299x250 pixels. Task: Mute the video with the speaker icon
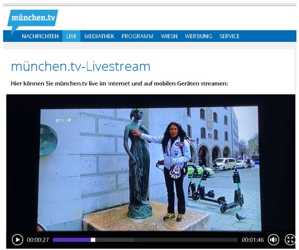[x=274, y=240]
